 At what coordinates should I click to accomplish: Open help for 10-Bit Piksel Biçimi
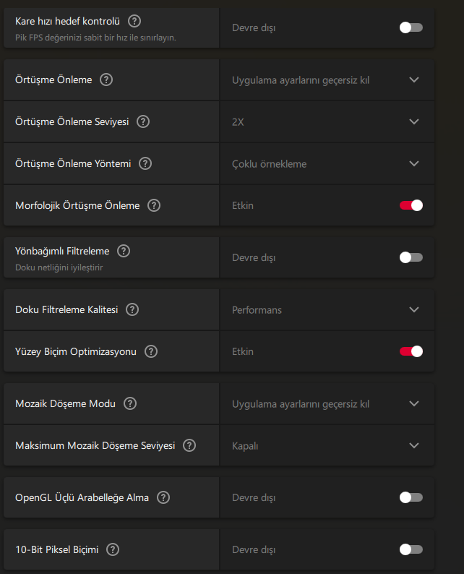click(x=113, y=549)
